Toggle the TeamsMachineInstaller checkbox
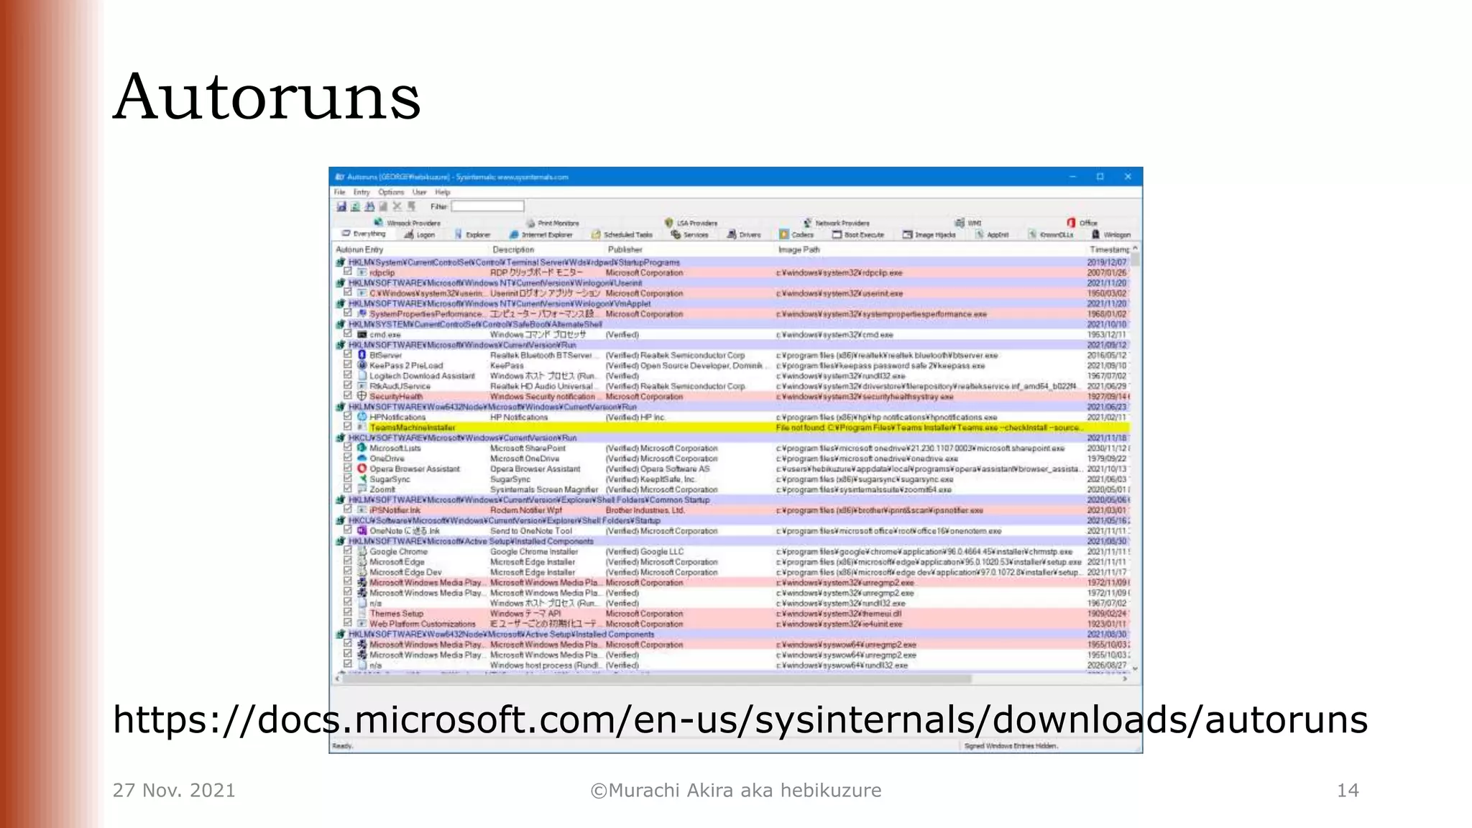The image size is (1472, 828). coord(348,427)
